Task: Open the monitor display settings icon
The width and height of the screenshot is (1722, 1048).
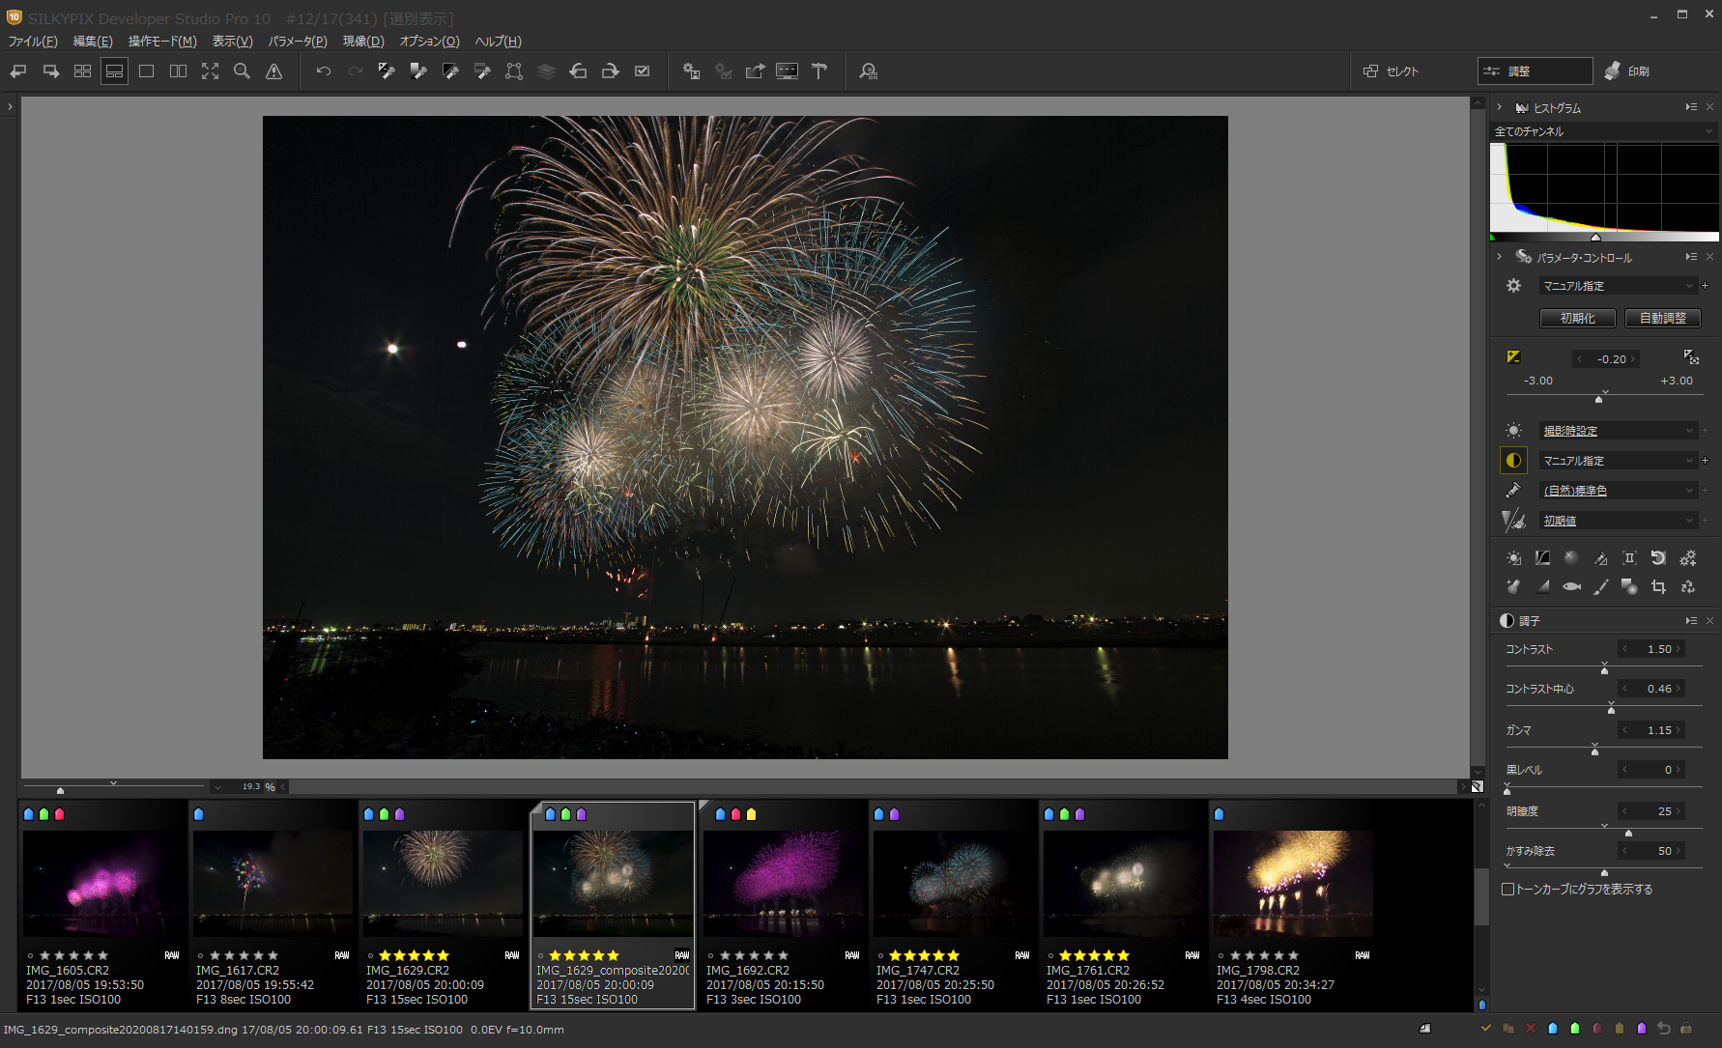Action: coord(788,71)
